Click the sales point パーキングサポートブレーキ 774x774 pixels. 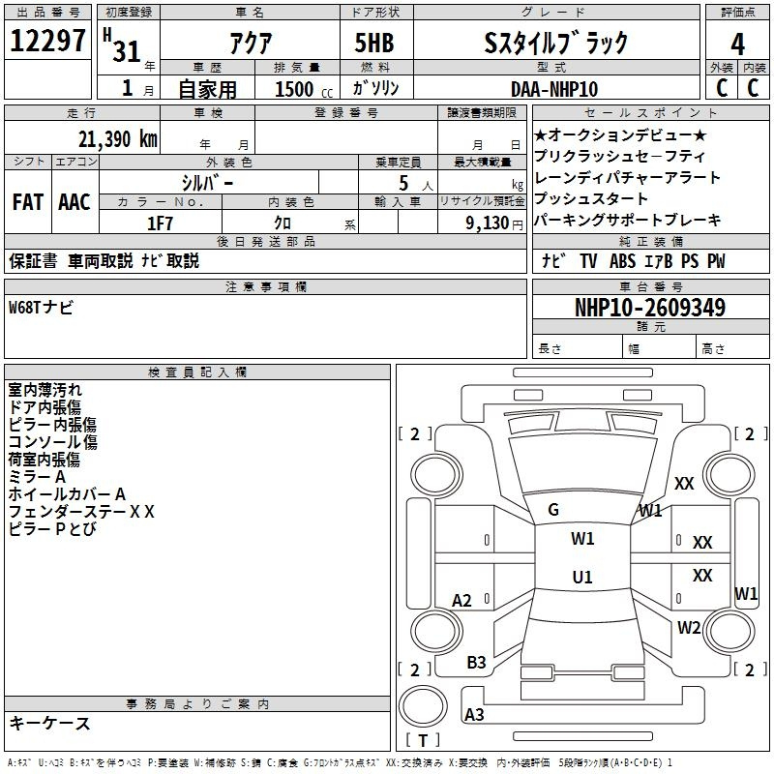[627, 220]
